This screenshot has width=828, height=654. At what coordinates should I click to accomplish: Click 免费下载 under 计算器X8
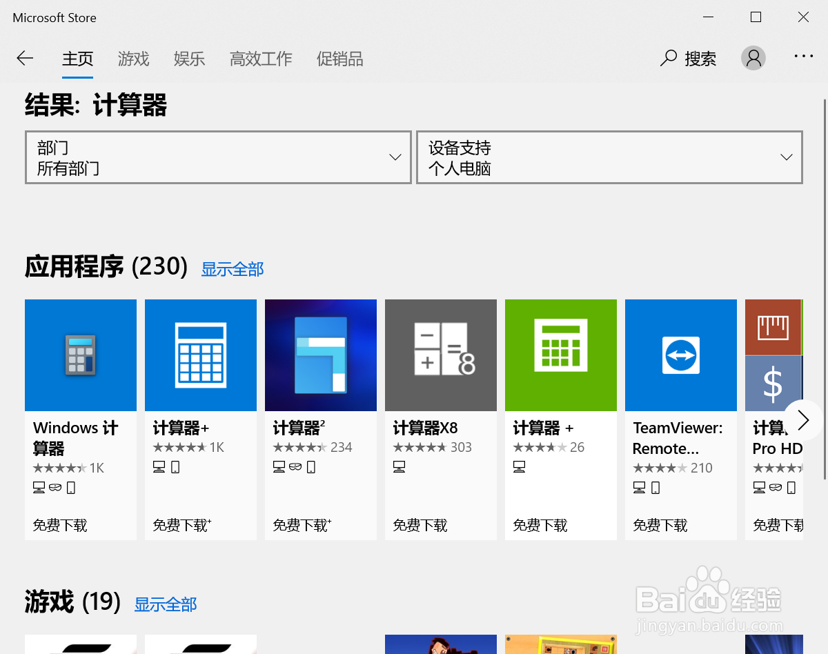(x=420, y=525)
